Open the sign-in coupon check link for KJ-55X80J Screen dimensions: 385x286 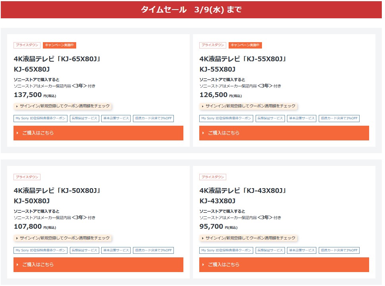pos(248,106)
